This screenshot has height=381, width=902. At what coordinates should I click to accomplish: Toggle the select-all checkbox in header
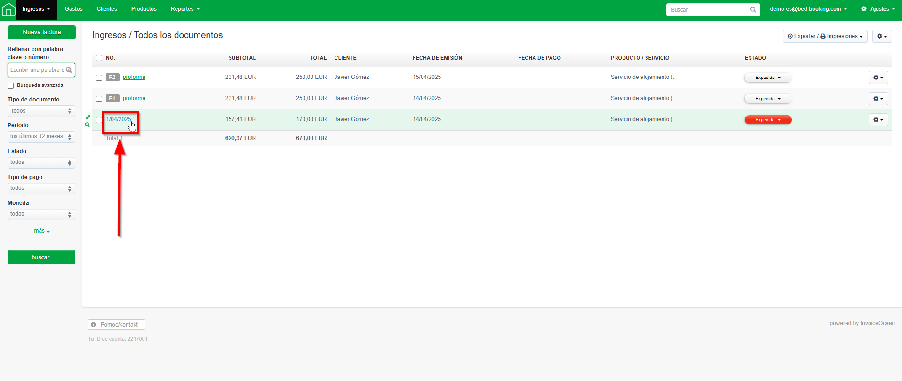click(99, 58)
